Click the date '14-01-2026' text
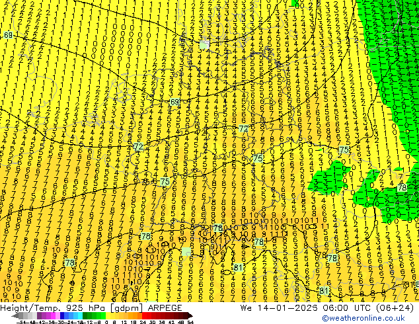Screen dimensions: 419x324 pos(289,307)
